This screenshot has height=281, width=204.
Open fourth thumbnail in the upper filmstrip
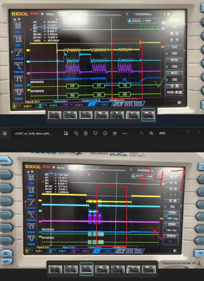coord(101,115)
